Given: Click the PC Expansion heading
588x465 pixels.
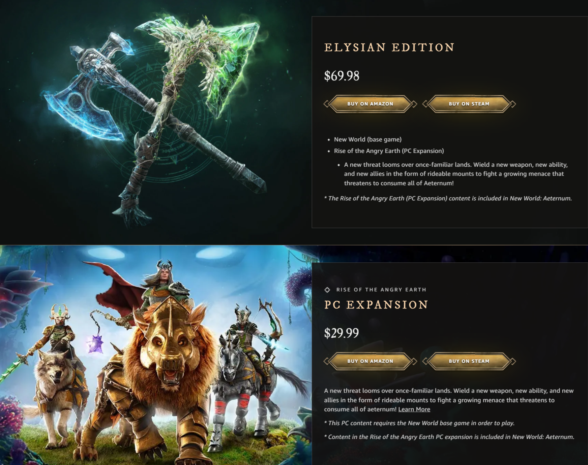Looking at the screenshot, I should (376, 305).
